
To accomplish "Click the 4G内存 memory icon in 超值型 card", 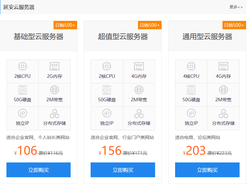I will click(139, 66).
